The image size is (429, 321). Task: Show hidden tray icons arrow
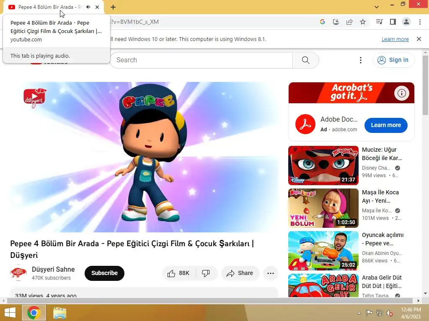tap(359, 313)
